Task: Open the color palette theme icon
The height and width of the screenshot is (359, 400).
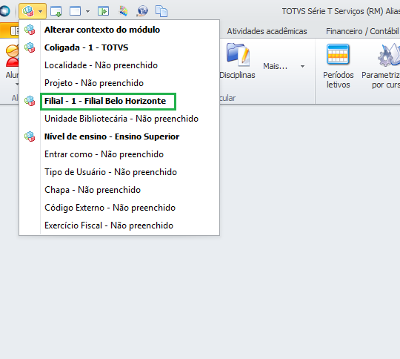Action: 124,11
